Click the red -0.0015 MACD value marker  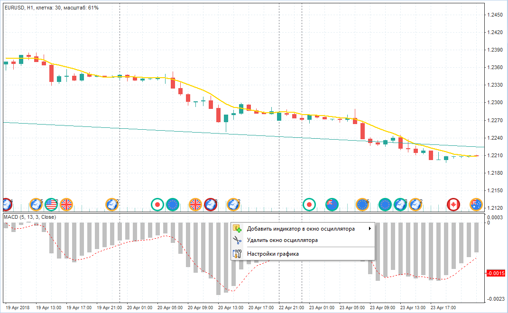pyautogui.click(x=495, y=274)
